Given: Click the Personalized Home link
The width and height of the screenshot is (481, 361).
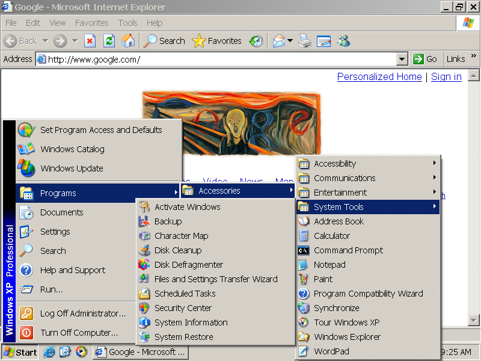Looking at the screenshot, I should 379,77.
